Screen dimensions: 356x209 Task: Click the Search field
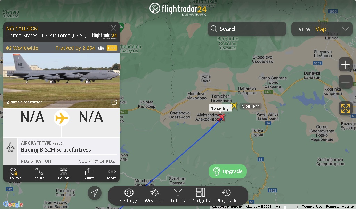[247, 29]
